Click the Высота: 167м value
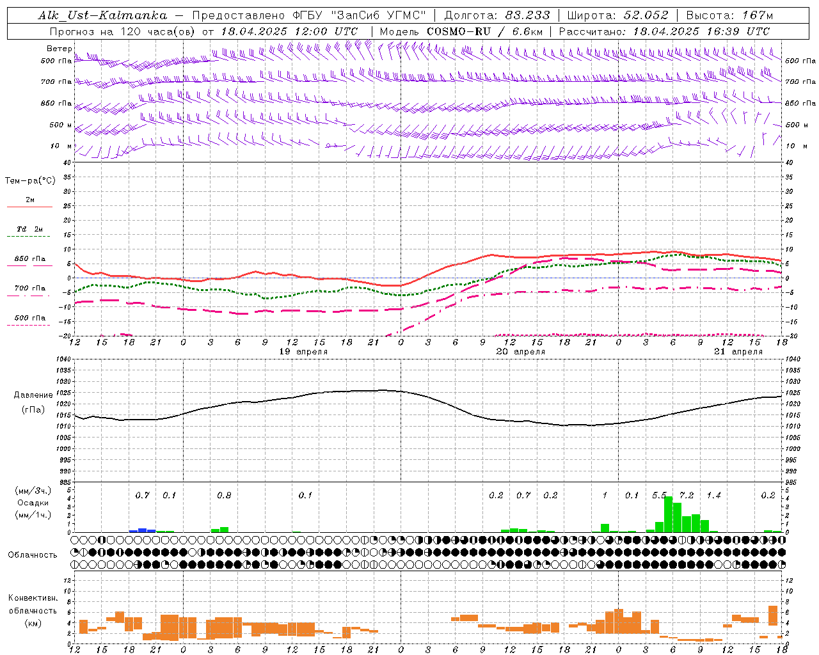 [x=729, y=15]
